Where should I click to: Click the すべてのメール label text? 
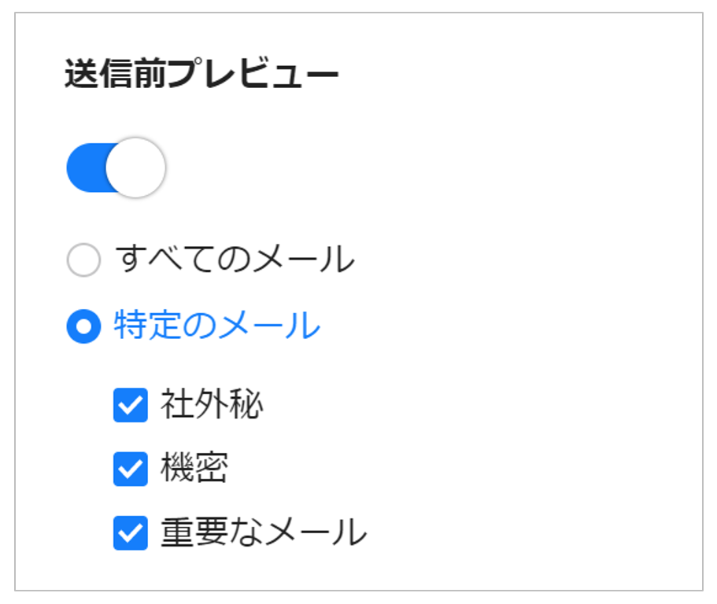[x=235, y=260]
